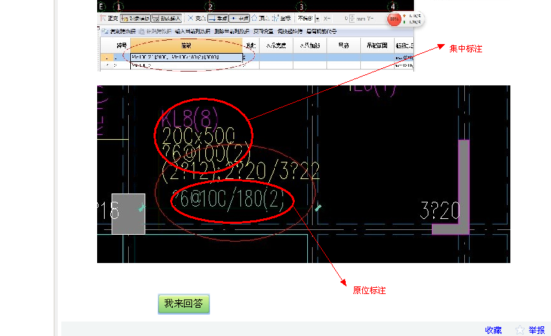
Task: Click the white 3?20 rebar label
Action: pos(440,211)
